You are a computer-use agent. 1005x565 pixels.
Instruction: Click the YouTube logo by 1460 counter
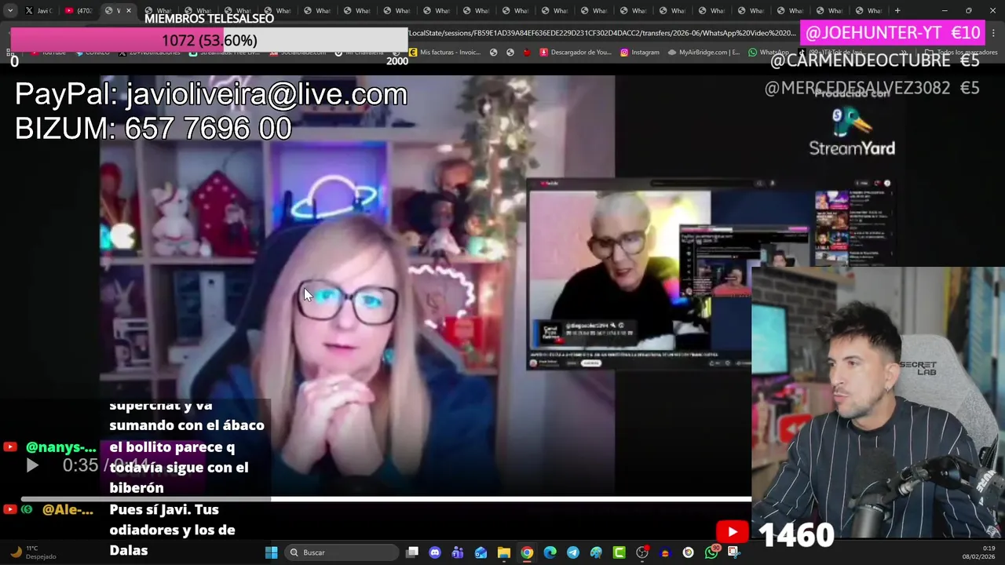[x=732, y=533]
